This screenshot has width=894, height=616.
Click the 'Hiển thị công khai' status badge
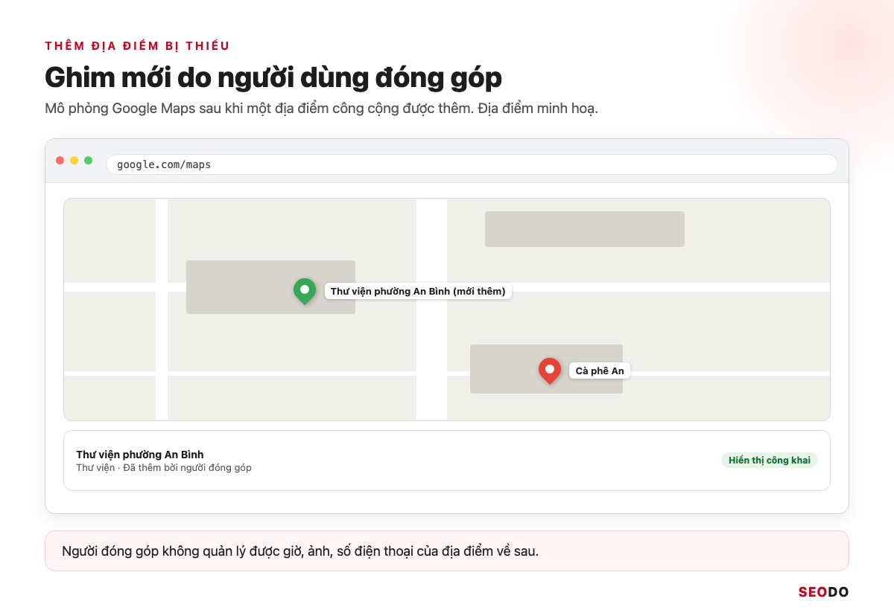770,461
